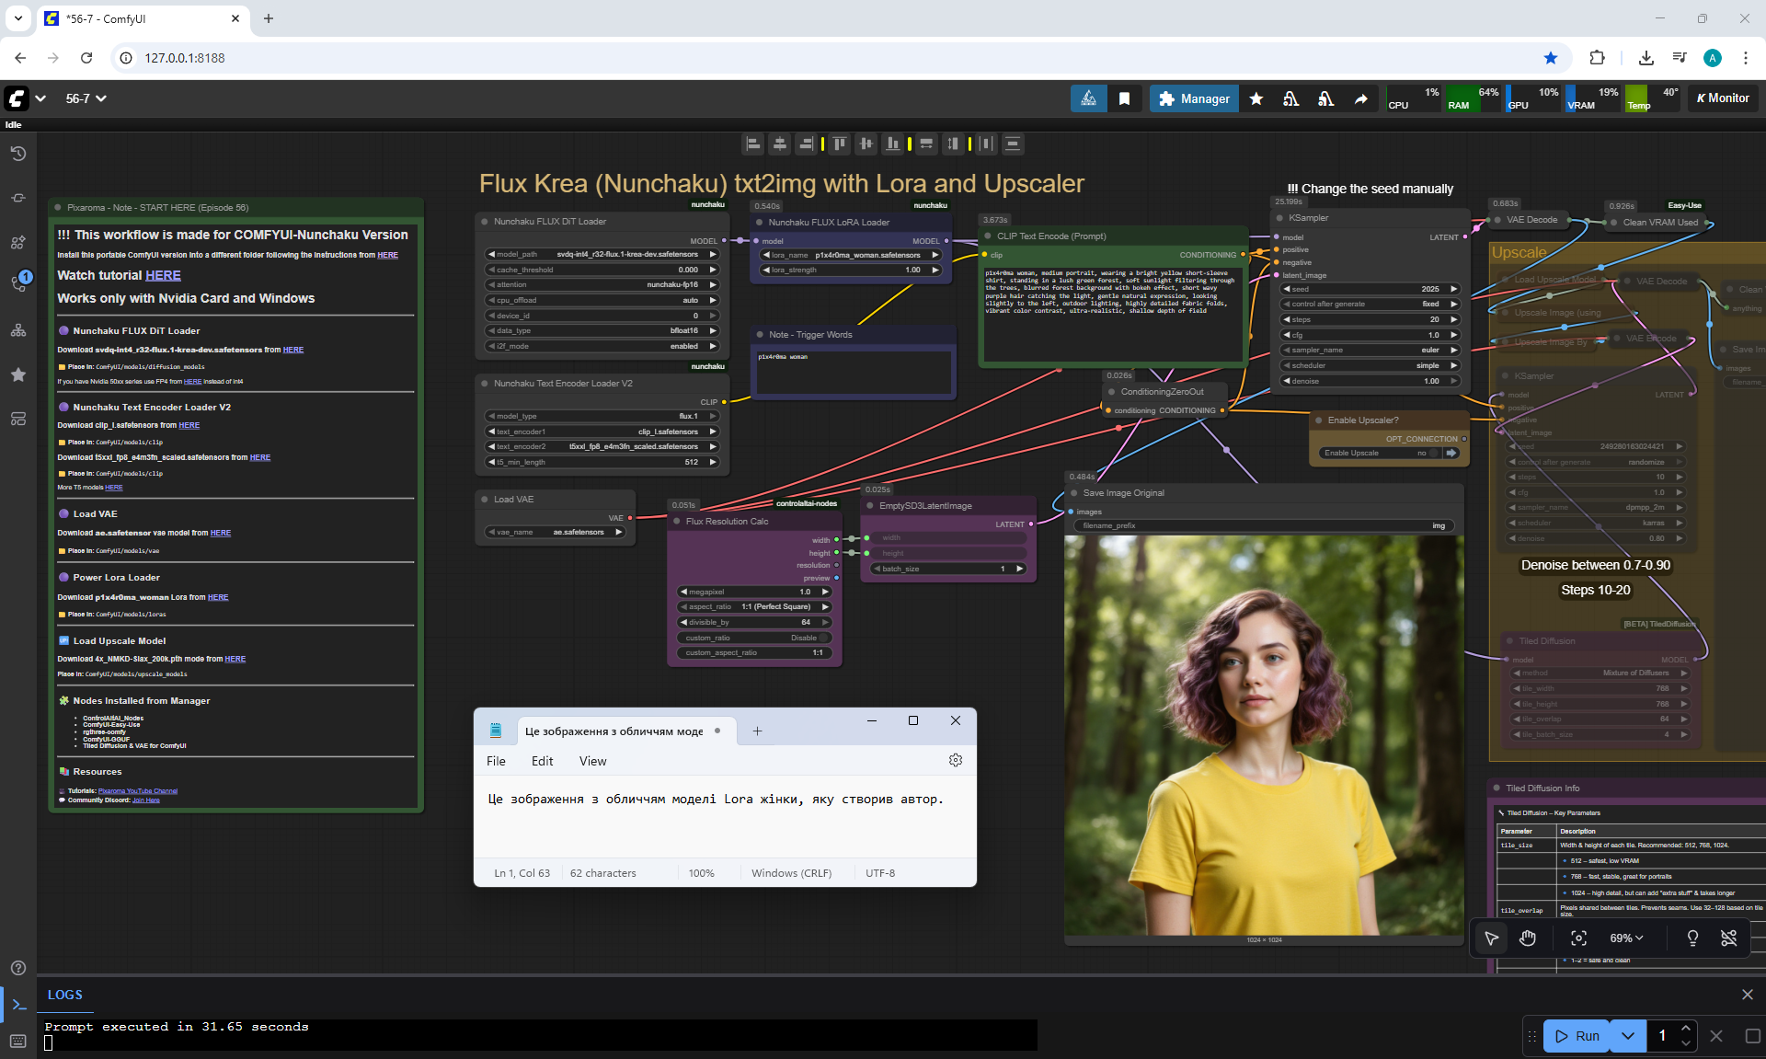Open the model library sidebar icon
The image size is (1766, 1059).
point(18,242)
